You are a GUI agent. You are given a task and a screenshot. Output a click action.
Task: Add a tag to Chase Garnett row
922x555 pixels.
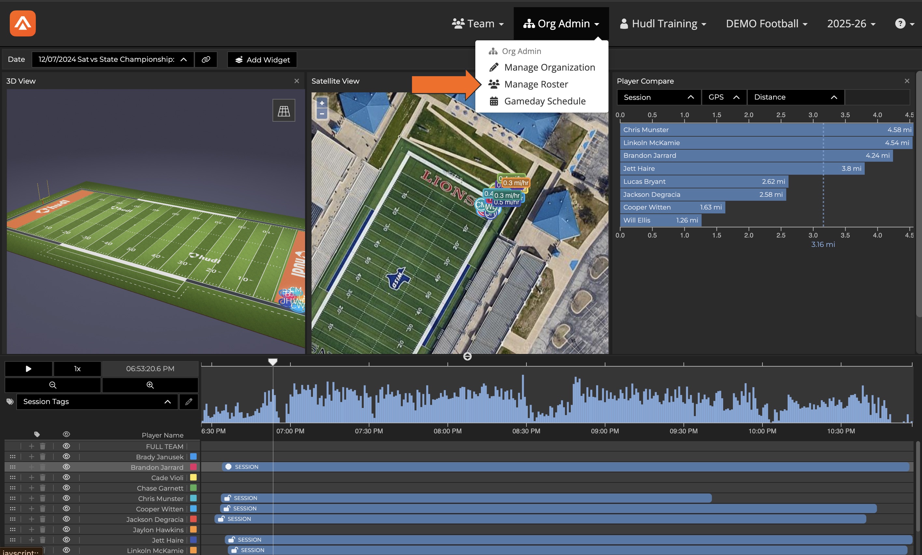[x=32, y=488]
